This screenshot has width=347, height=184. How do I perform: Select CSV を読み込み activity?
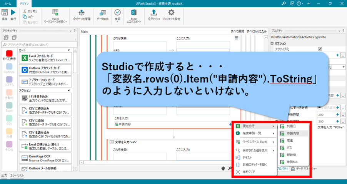click(45, 134)
